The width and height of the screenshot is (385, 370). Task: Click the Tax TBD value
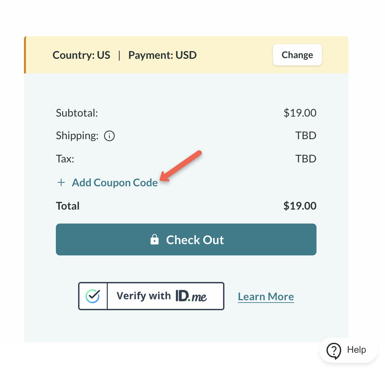(306, 159)
